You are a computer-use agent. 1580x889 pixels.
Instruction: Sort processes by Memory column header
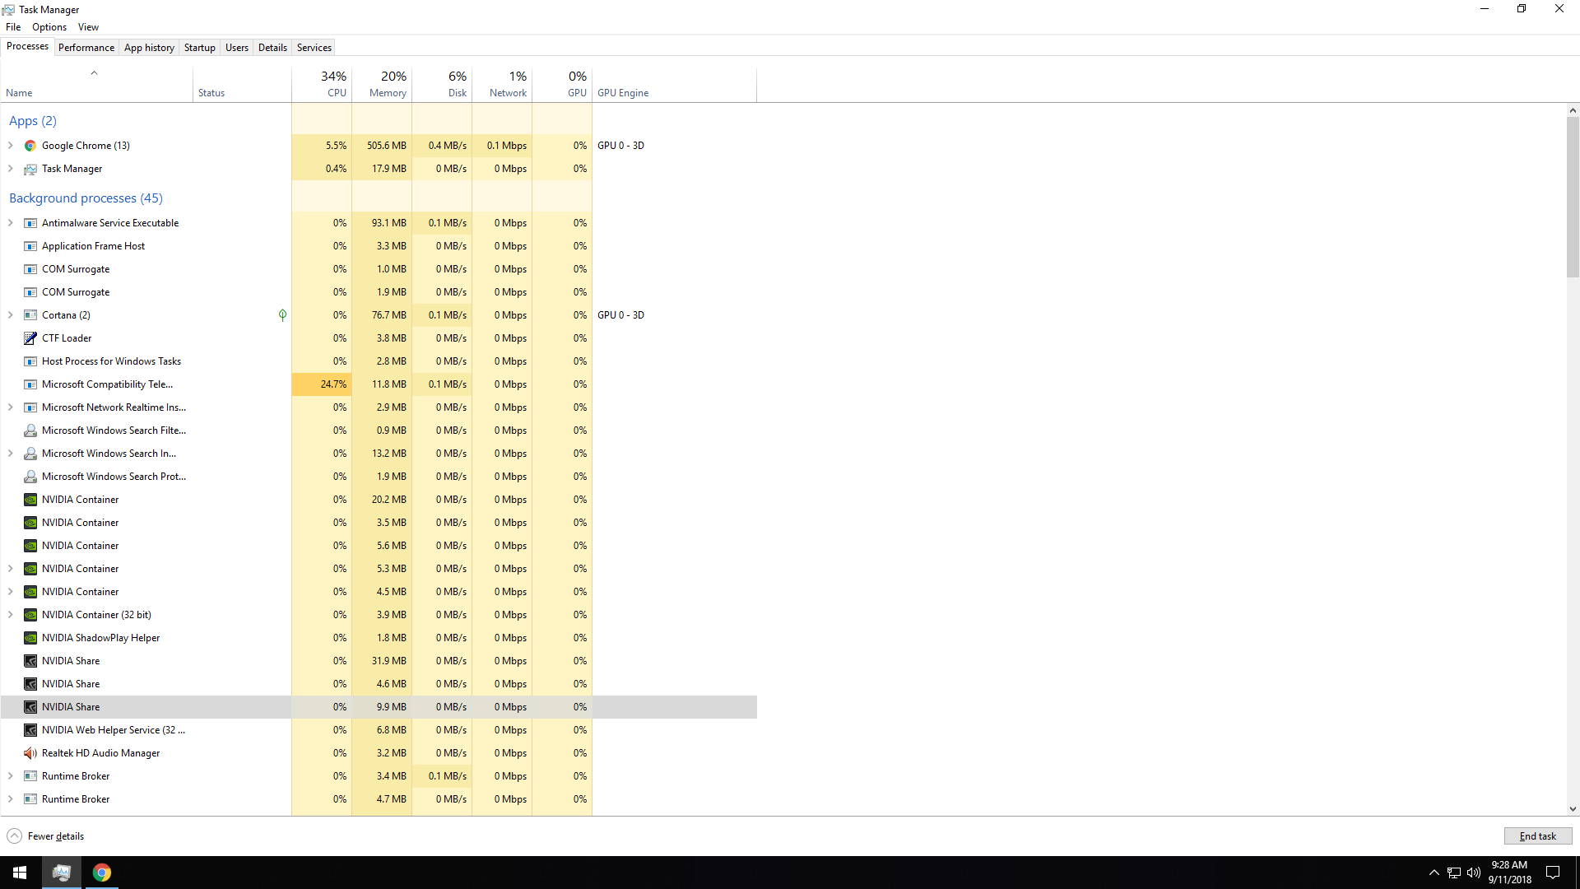[382, 84]
